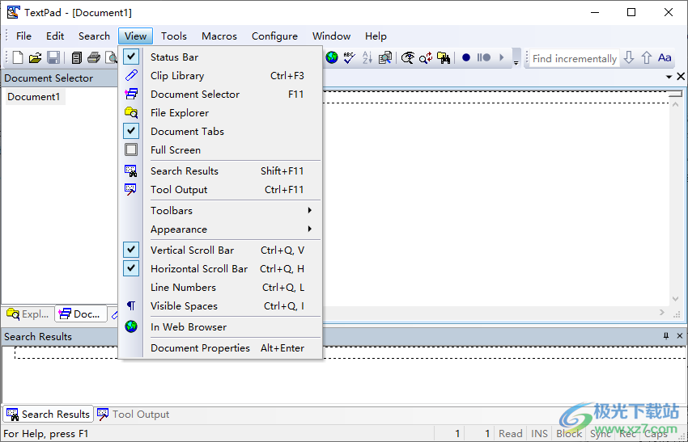Toggle the Aa match case button

[x=665, y=57]
